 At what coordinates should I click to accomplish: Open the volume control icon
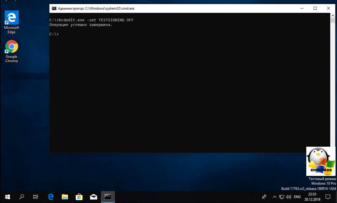[x=288, y=197]
